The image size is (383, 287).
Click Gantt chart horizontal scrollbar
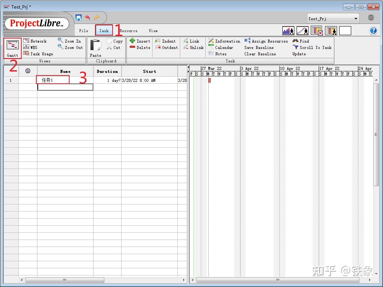click(278, 280)
